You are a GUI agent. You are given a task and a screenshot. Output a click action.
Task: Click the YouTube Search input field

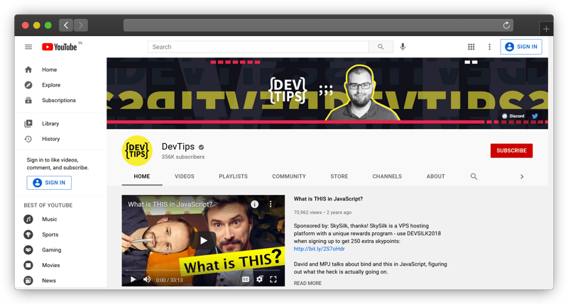(258, 47)
